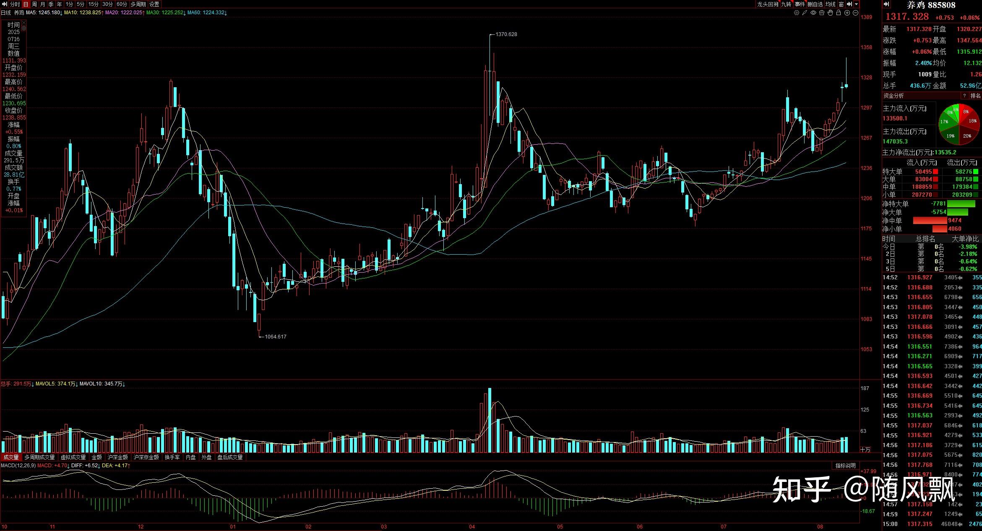Open the 事件 events button
Image resolution: width=982 pixels, height=531 pixels.
pos(800,4)
